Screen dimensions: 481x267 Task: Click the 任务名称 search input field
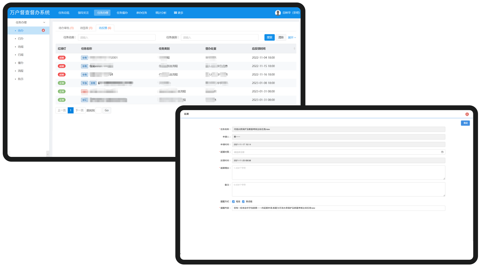[x=116, y=38]
